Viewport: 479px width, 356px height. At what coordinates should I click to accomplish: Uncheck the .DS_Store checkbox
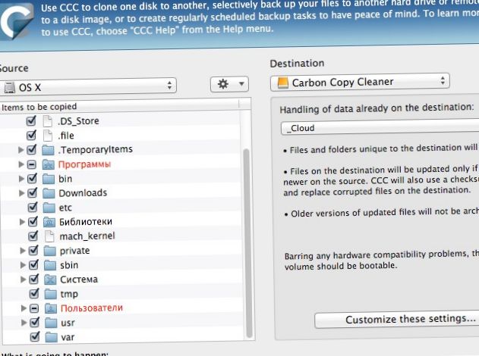coord(31,120)
